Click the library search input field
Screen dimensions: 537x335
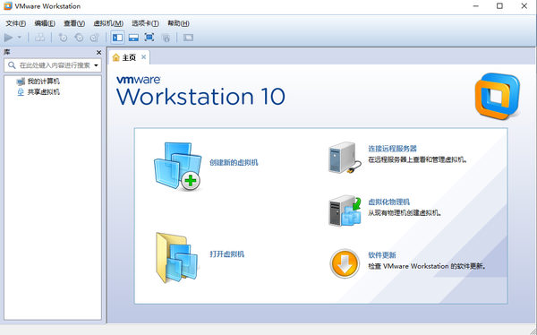[53, 65]
